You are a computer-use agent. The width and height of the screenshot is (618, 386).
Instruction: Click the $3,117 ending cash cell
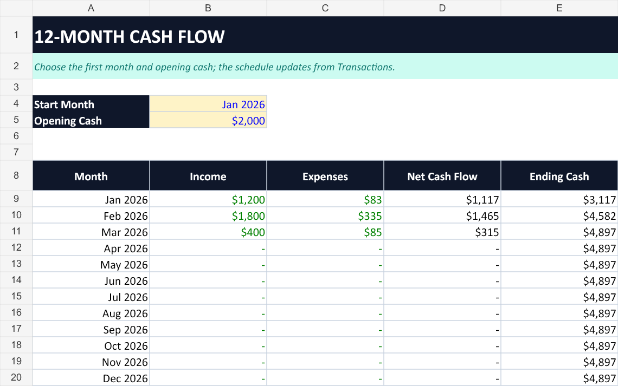click(559, 199)
